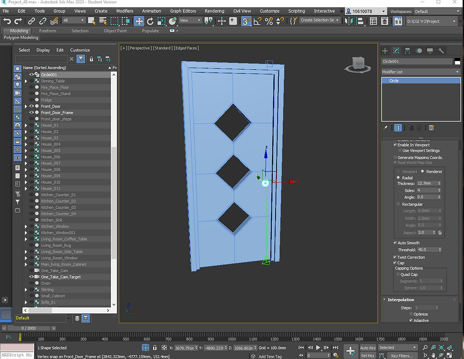Open the Modifier List dropdown
Image resolution: width=464 pixels, height=359 pixels.
(421, 72)
